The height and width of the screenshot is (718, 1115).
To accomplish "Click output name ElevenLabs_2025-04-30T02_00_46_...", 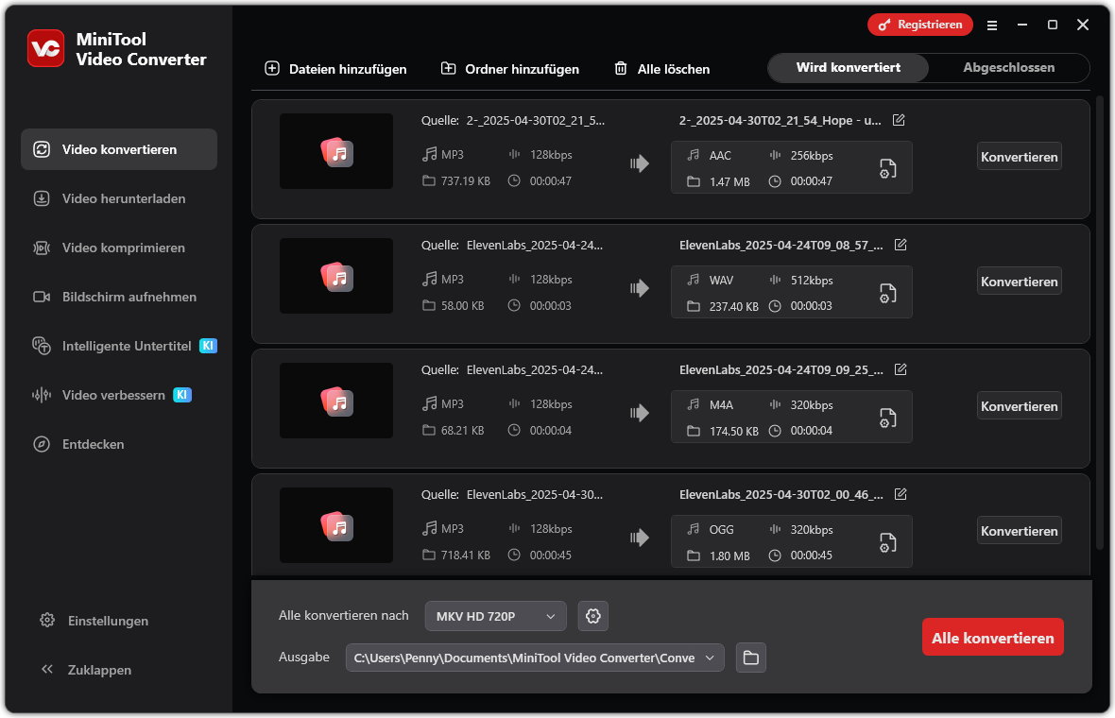I will coord(780,495).
